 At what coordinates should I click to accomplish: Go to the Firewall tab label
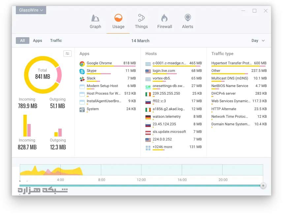pyautogui.click(x=165, y=27)
